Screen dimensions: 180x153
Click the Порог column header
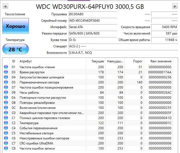[134, 61]
